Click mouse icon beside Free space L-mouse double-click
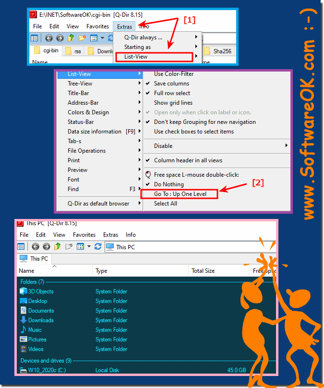This screenshot has height=388, width=324. pyautogui.click(x=148, y=174)
